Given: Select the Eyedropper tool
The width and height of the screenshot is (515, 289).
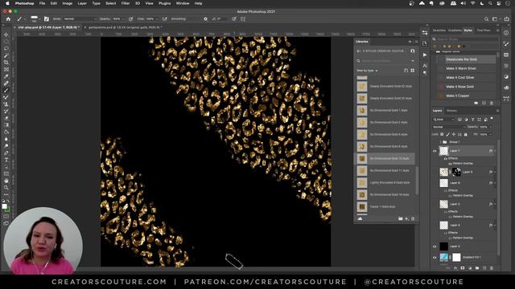Looking at the screenshot, I should point(6,76).
